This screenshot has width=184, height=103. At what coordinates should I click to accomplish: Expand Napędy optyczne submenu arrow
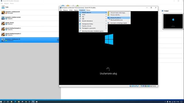(x=106, y=12)
